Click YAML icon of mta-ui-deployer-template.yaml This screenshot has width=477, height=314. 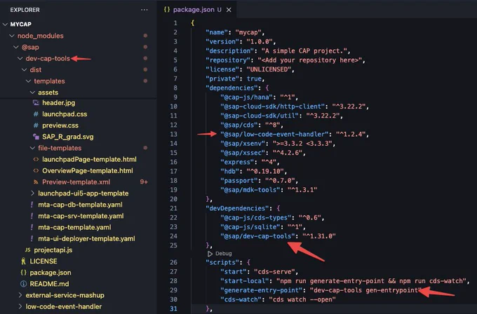32,238
